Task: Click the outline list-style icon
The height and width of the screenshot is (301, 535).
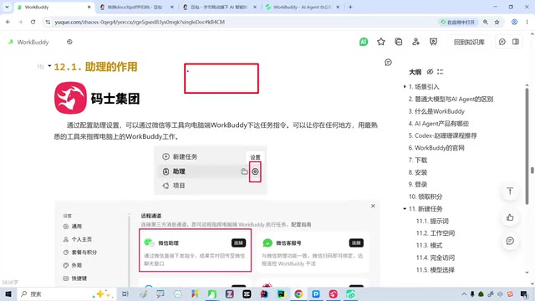Action: 441,72
